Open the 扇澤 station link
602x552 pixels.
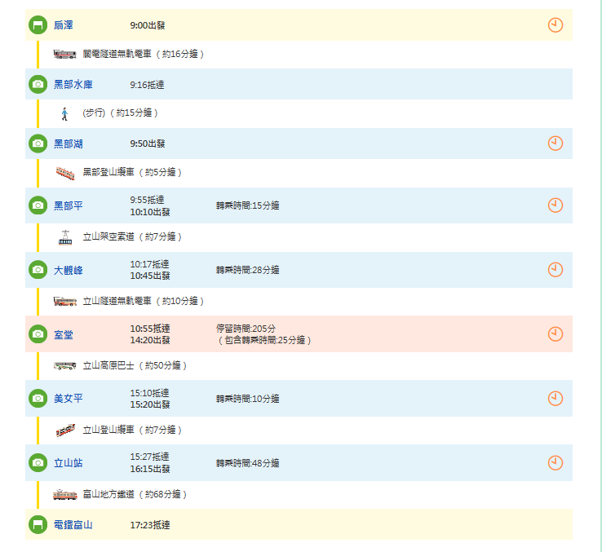[64, 25]
